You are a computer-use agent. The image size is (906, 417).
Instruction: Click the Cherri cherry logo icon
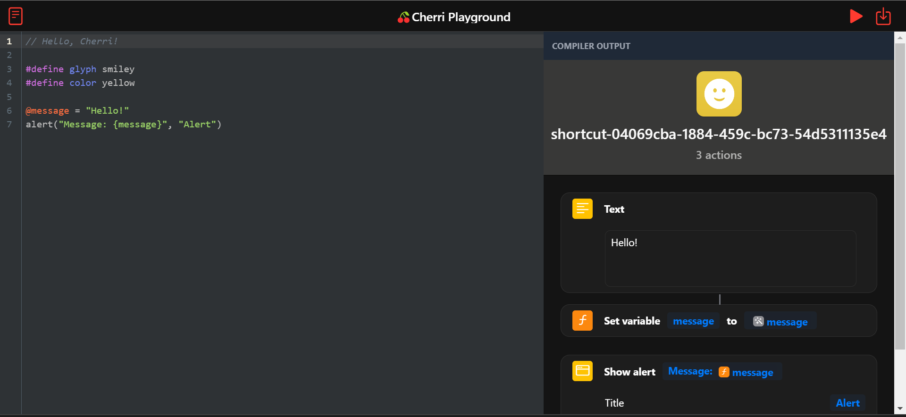click(403, 17)
